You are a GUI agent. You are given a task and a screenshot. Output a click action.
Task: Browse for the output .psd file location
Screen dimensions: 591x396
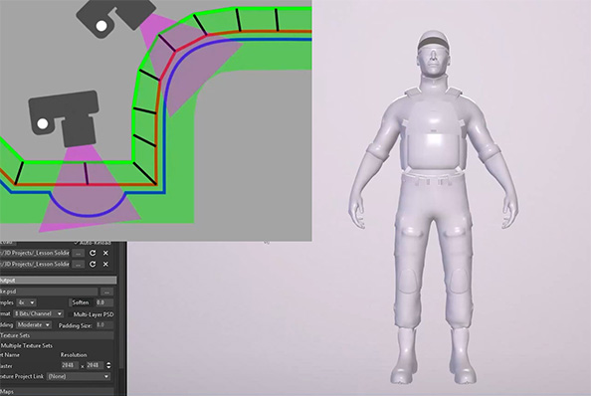106,292
